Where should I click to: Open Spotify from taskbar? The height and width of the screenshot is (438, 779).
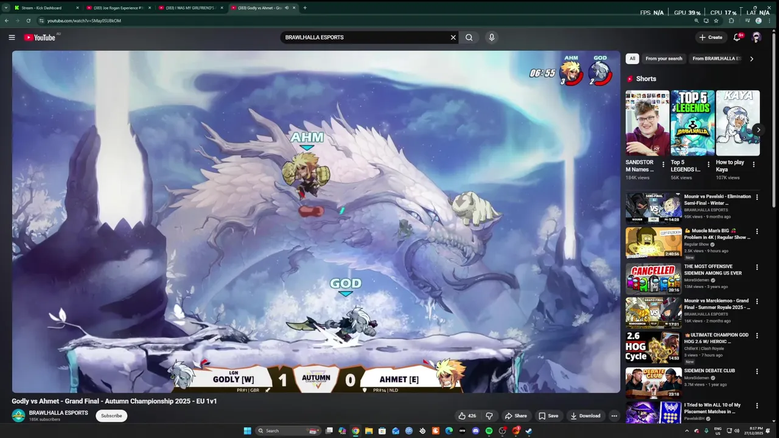[489, 431]
